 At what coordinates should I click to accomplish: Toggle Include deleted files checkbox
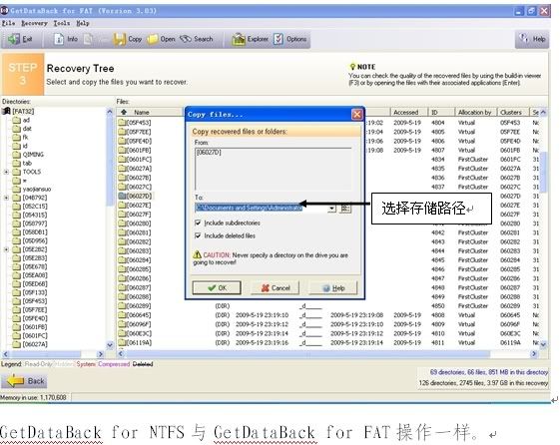[198, 235]
